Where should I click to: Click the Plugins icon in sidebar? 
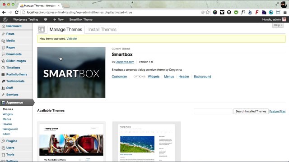click(3, 141)
